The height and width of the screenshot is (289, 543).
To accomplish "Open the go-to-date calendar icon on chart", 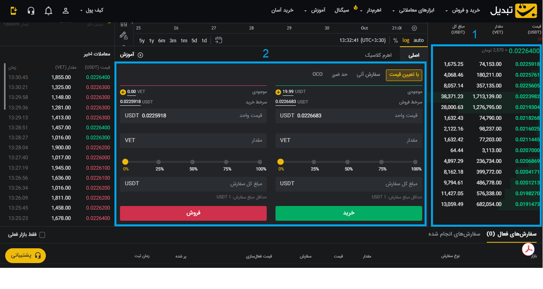I will click(218, 40).
